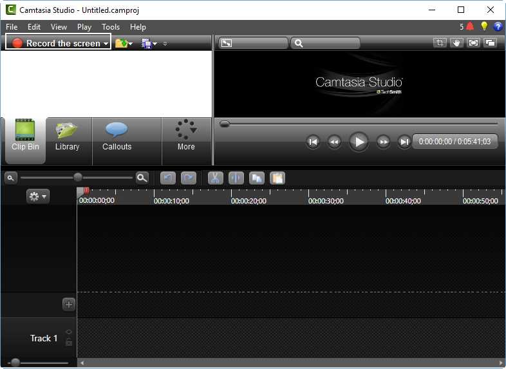Click the Produce and share icon

(147, 43)
